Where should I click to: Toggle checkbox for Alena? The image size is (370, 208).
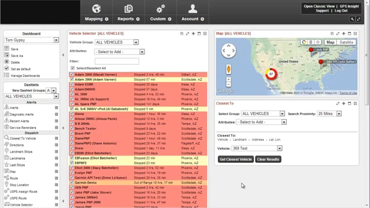(x=72, y=114)
